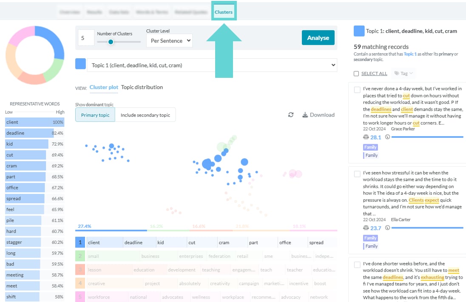The width and height of the screenshot is (466, 302).
Task: Click the 'creative' word in topic 4 row
Action: coord(96,284)
